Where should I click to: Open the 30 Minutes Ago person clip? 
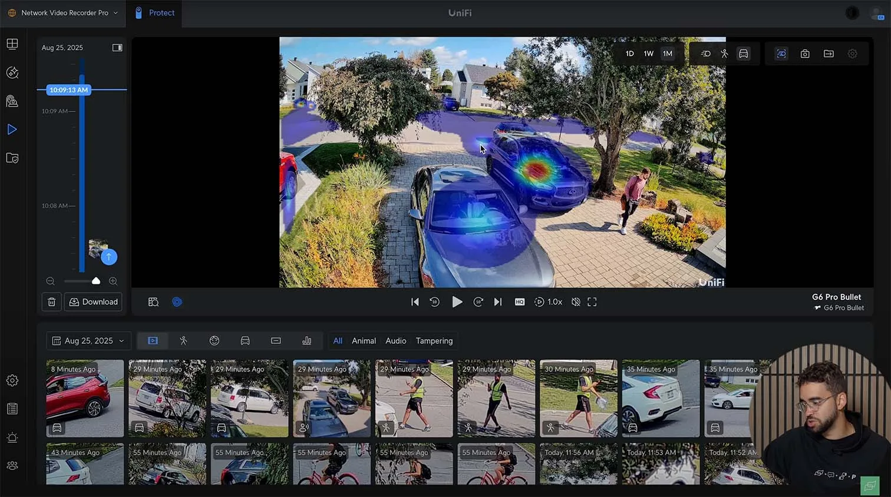(x=579, y=399)
